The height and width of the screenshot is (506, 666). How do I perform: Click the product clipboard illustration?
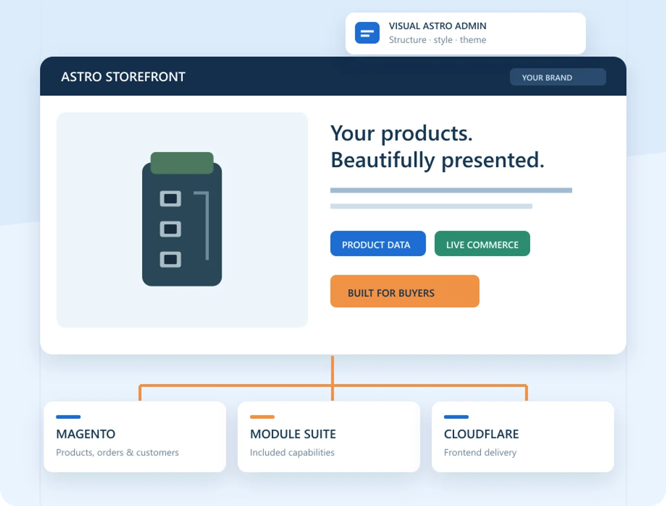coord(182,219)
